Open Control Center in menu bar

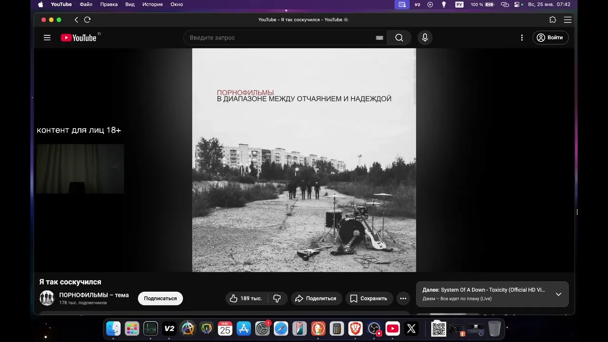pyautogui.click(x=517, y=4)
